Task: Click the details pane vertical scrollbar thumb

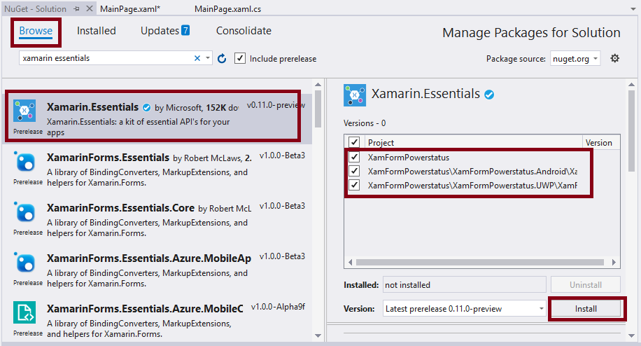Action: coord(632,131)
